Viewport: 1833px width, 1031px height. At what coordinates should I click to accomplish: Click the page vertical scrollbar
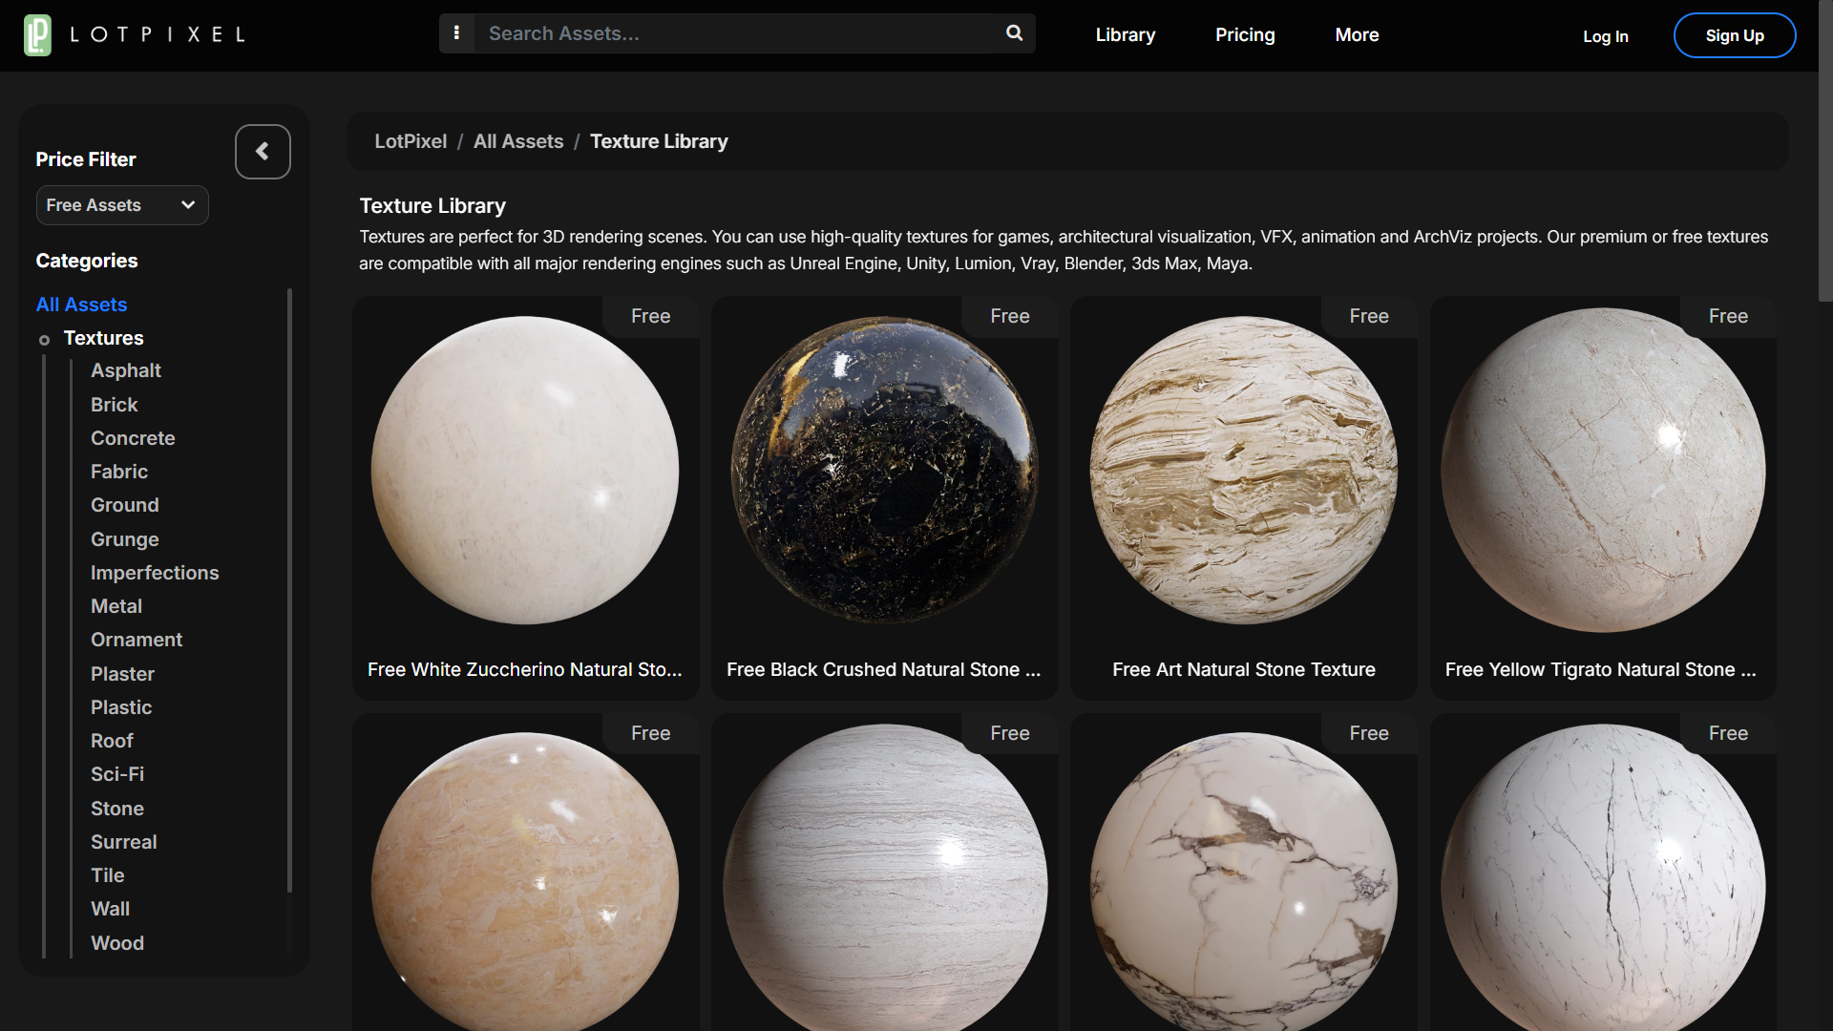click(x=1825, y=153)
